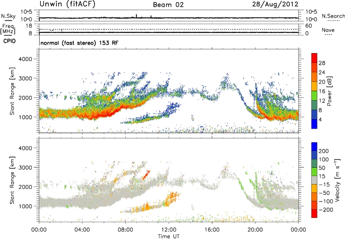Viewport: 345px width, 239px height.
Task: Click the red segment of the Power colorbar
Action: 314,58
